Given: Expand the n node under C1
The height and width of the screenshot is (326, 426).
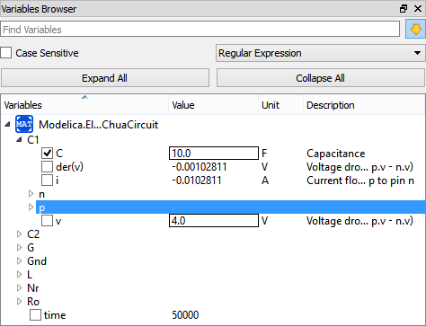Looking at the screenshot, I should (31, 194).
